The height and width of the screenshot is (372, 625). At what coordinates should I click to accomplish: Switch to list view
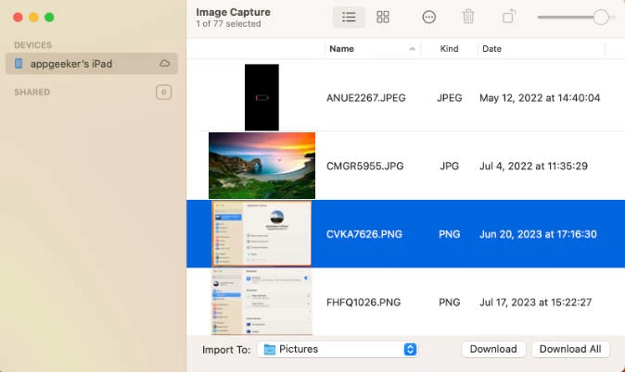coord(349,18)
